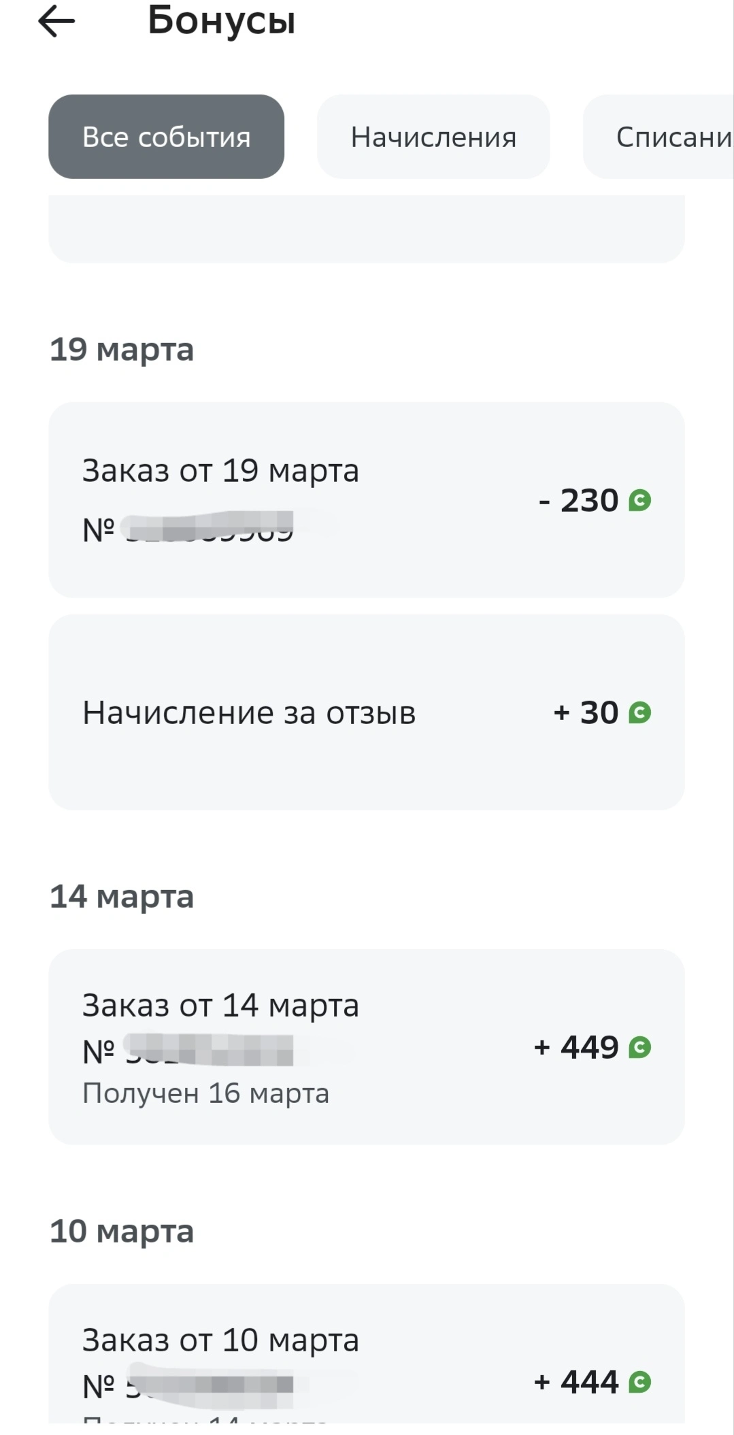Click the 14 марта date header
Viewport: 734px width, 1435px height.
click(122, 897)
